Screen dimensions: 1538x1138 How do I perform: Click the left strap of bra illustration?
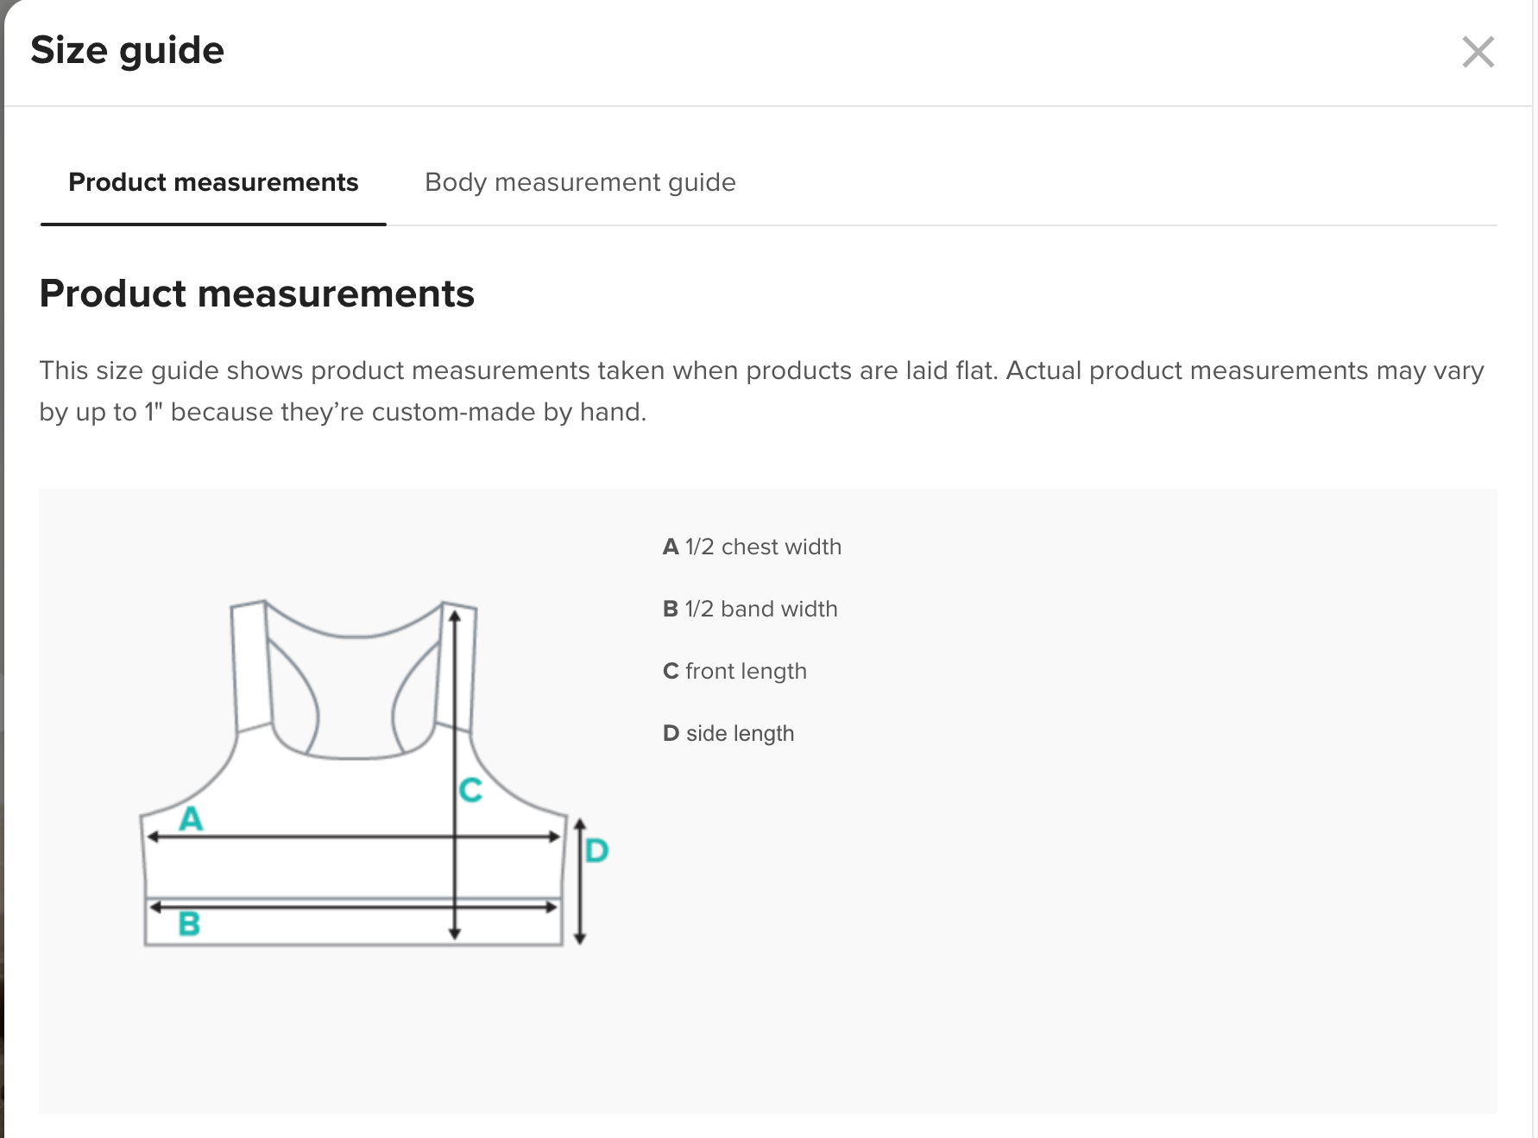click(251, 666)
